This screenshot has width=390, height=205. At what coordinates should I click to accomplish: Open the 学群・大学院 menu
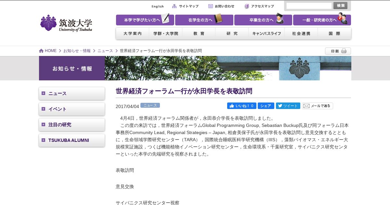[166, 34]
